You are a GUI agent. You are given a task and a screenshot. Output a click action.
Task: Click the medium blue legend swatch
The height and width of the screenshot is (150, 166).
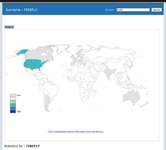(x=13, y=108)
